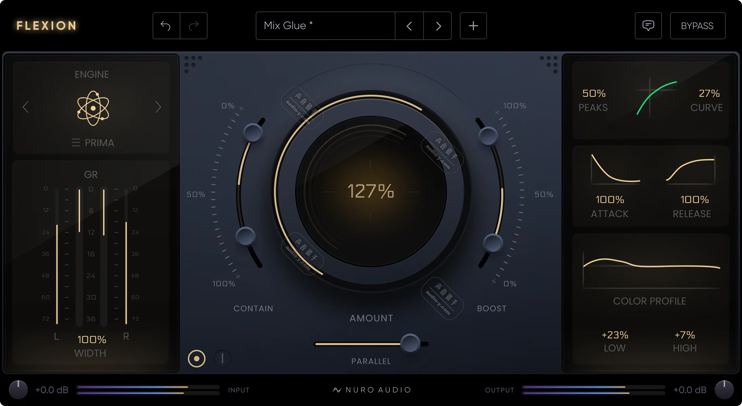This screenshot has height=406, width=742.
Task: Click the 27% CURVE value
Action: 709,93
